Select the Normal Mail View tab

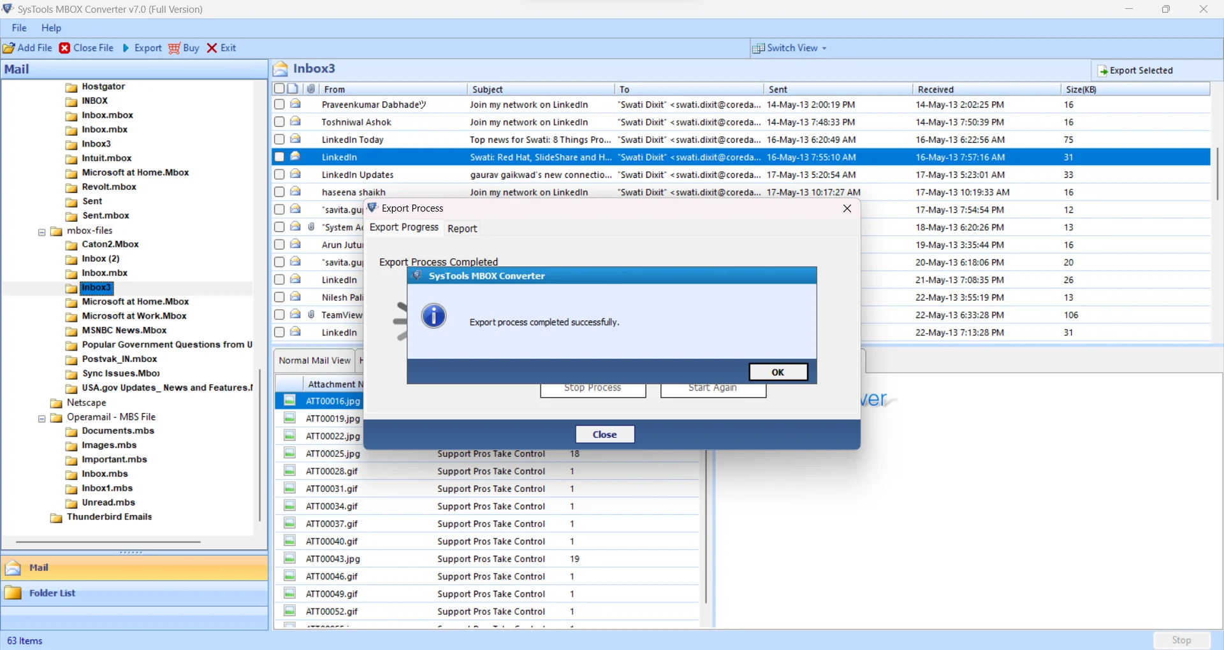pyautogui.click(x=314, y=361)
